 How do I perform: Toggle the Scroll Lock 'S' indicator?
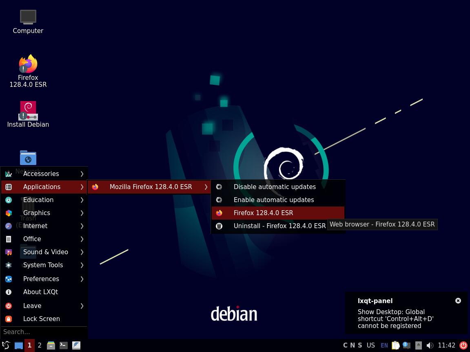[360, 345]
